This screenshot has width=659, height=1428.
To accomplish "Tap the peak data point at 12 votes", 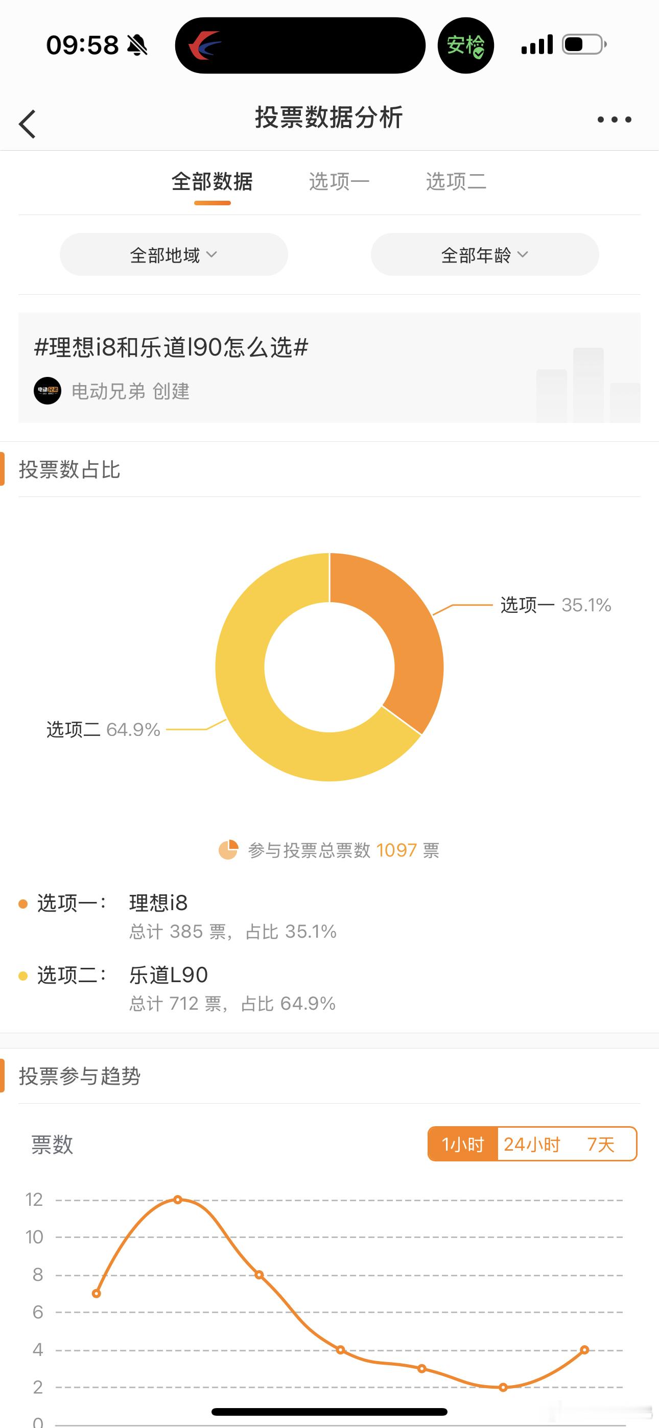I will click(177, 1200).
